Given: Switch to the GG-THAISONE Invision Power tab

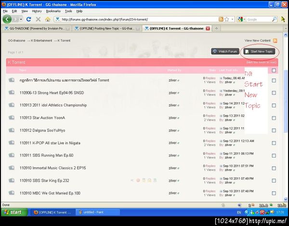Looking at the screenshot, I should click(x=37, y=28).
